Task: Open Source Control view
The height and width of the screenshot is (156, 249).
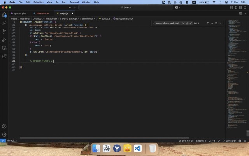Action: [x=4, y=31]
